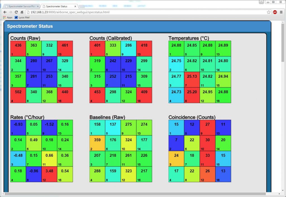Open the Lycos Mail bookmark
The height and width of the screenshot is (197, 286).
coord(22,18)
